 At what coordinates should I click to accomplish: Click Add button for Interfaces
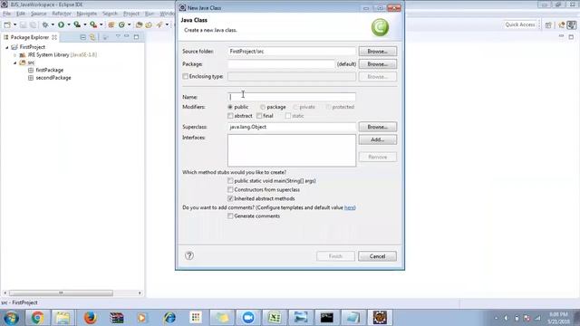(377, 139)
